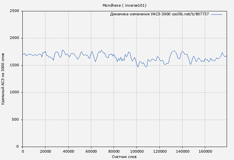Screen dimensions: 234x160
Task: Click the horizontal axis label 'Счетчик слов'
Action: tap(124, 157)
